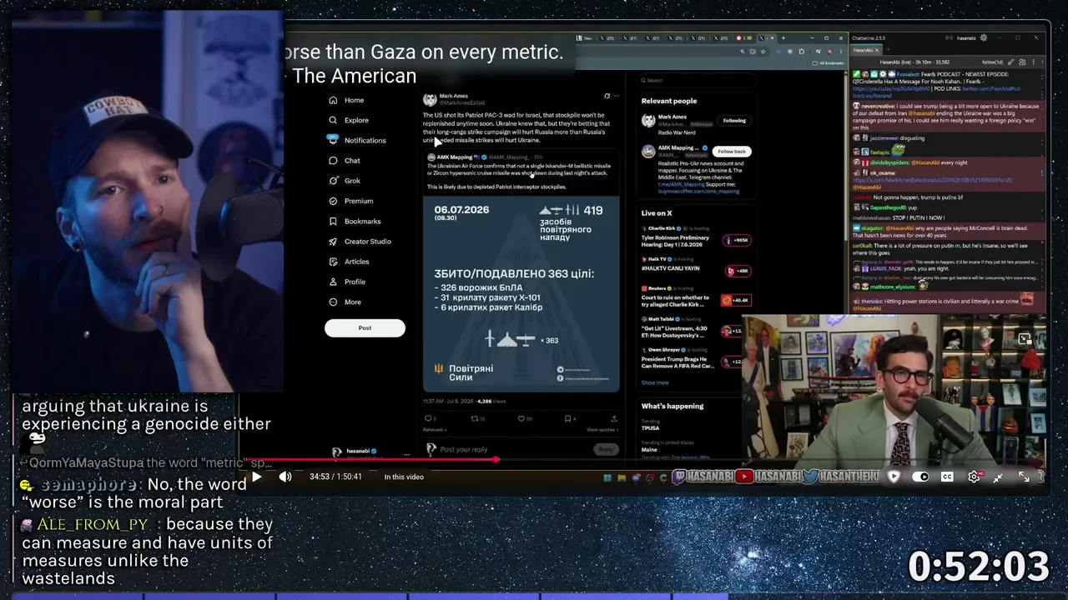1068x600 pixels.
Task: Open the Maine trending topic
Action: click(650, 448)
